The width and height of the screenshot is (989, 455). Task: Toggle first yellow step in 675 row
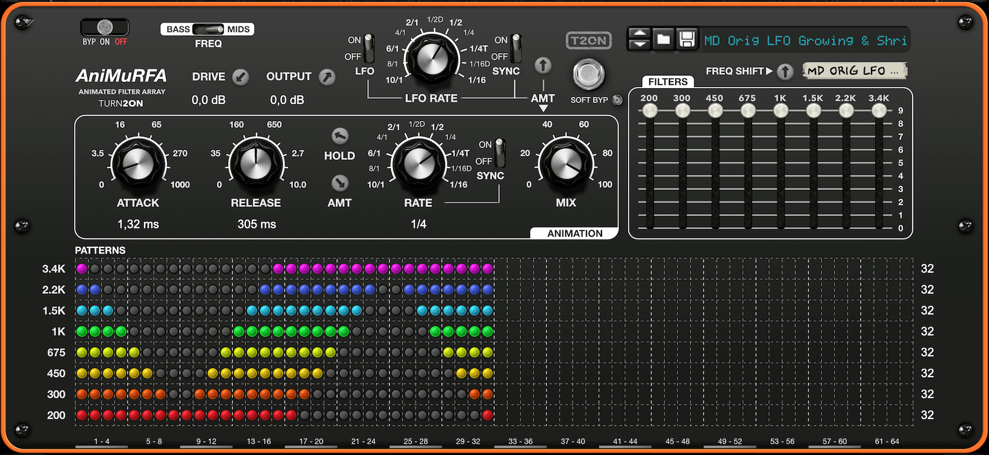[x=82, y=353]
